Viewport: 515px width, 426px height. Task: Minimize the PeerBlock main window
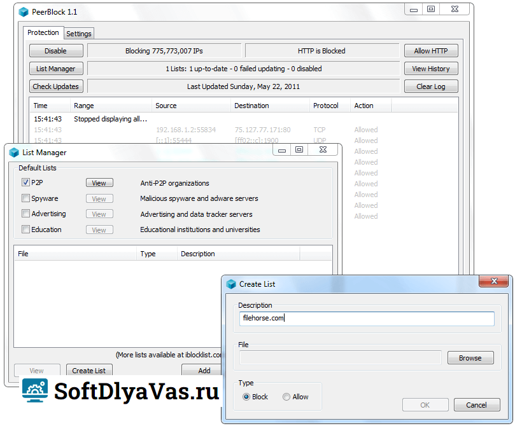coord(414,10)
